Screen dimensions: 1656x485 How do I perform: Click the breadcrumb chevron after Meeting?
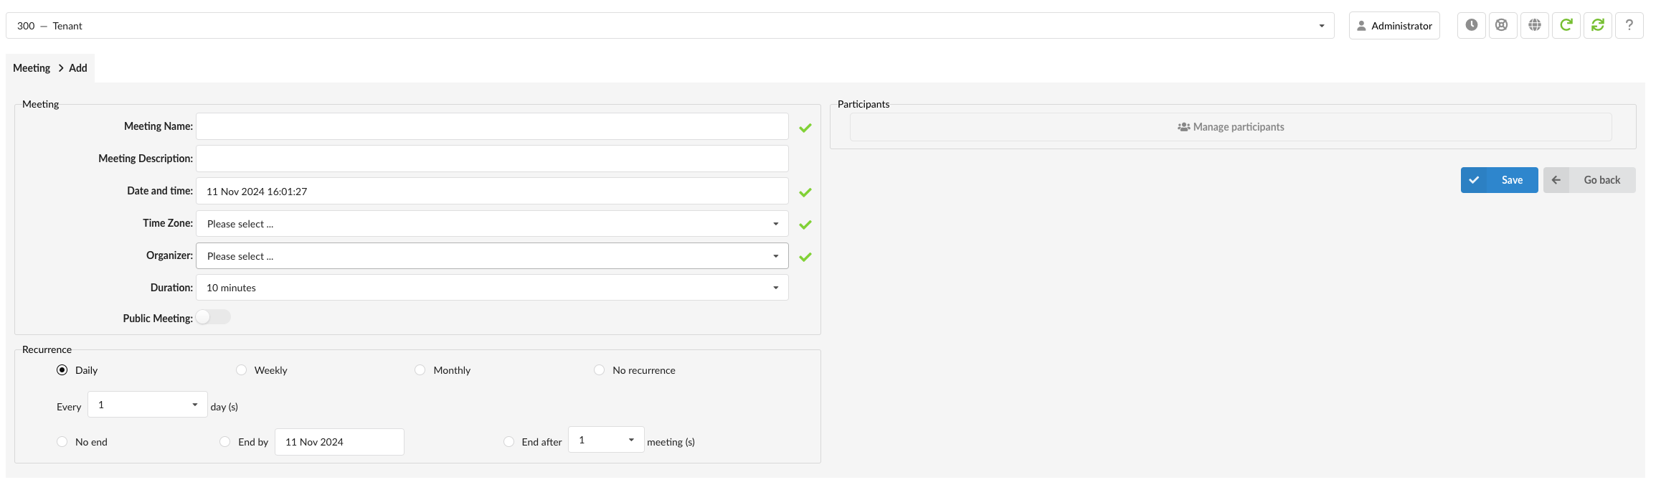[x=61, y=68]
